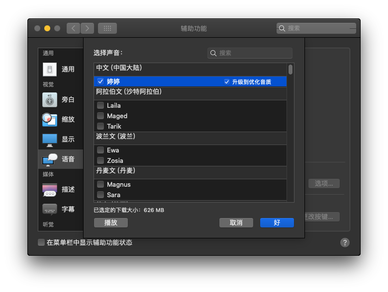Select the Speech (语音) sidebar icon

(x=50, y=159)
